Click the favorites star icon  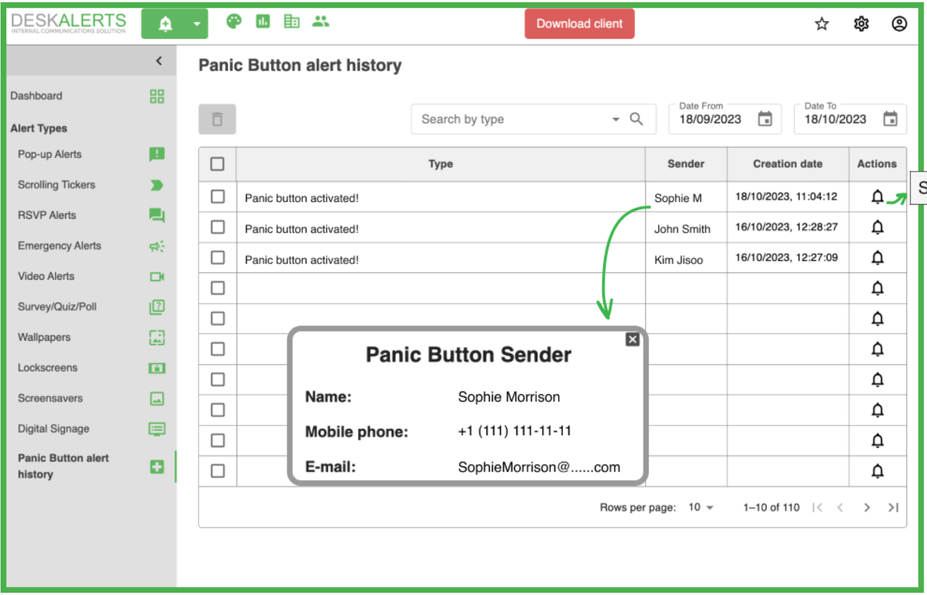pyautogui.click(x=821, y=24)
